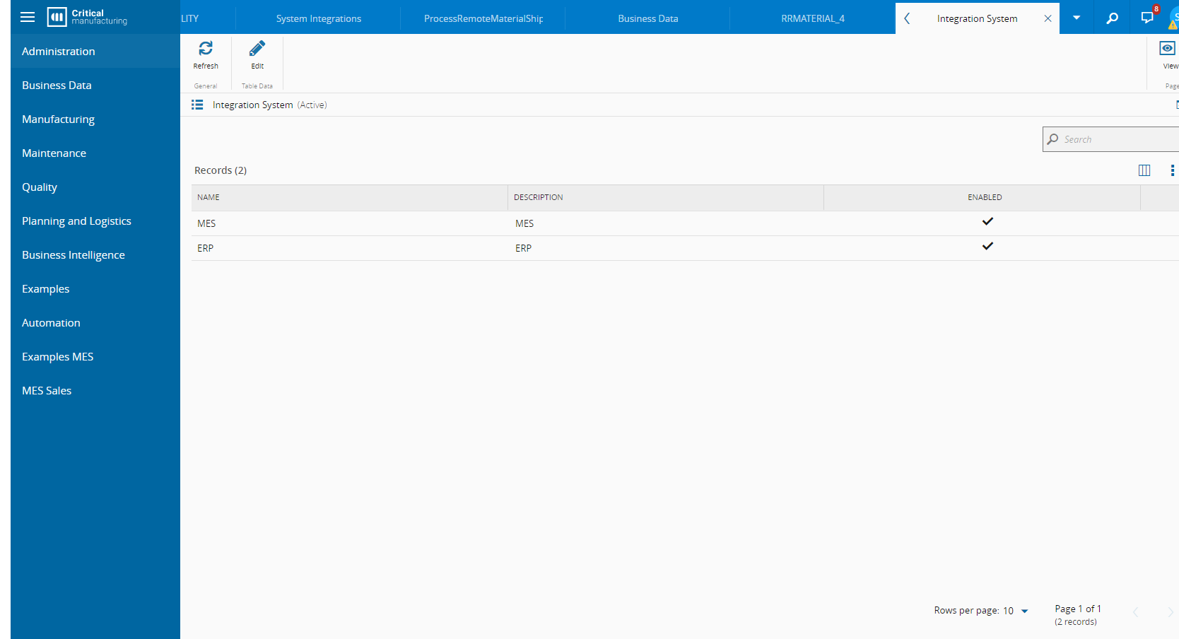This screenshot has height=639, width=1179.
Task: Click the MES description cell
Action: click(665, 223)
